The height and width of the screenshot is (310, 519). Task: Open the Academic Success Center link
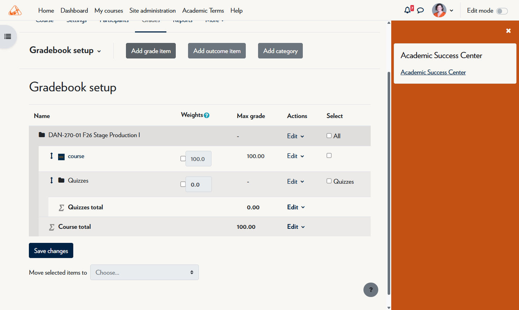[x=433, y=72]
